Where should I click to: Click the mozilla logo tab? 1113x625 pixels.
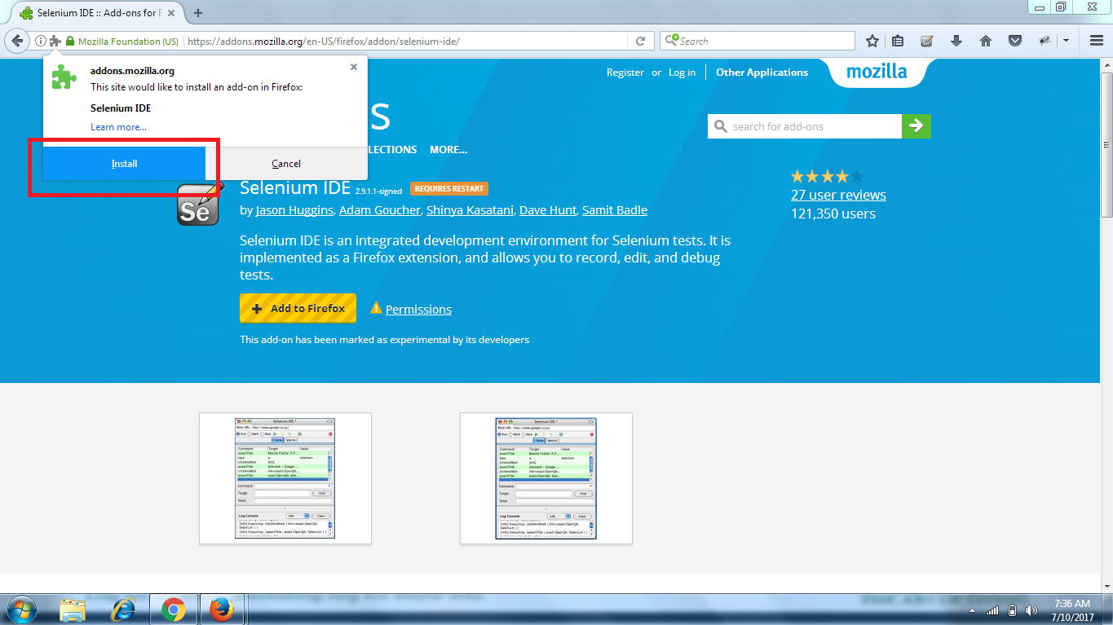tap(877, 72)
